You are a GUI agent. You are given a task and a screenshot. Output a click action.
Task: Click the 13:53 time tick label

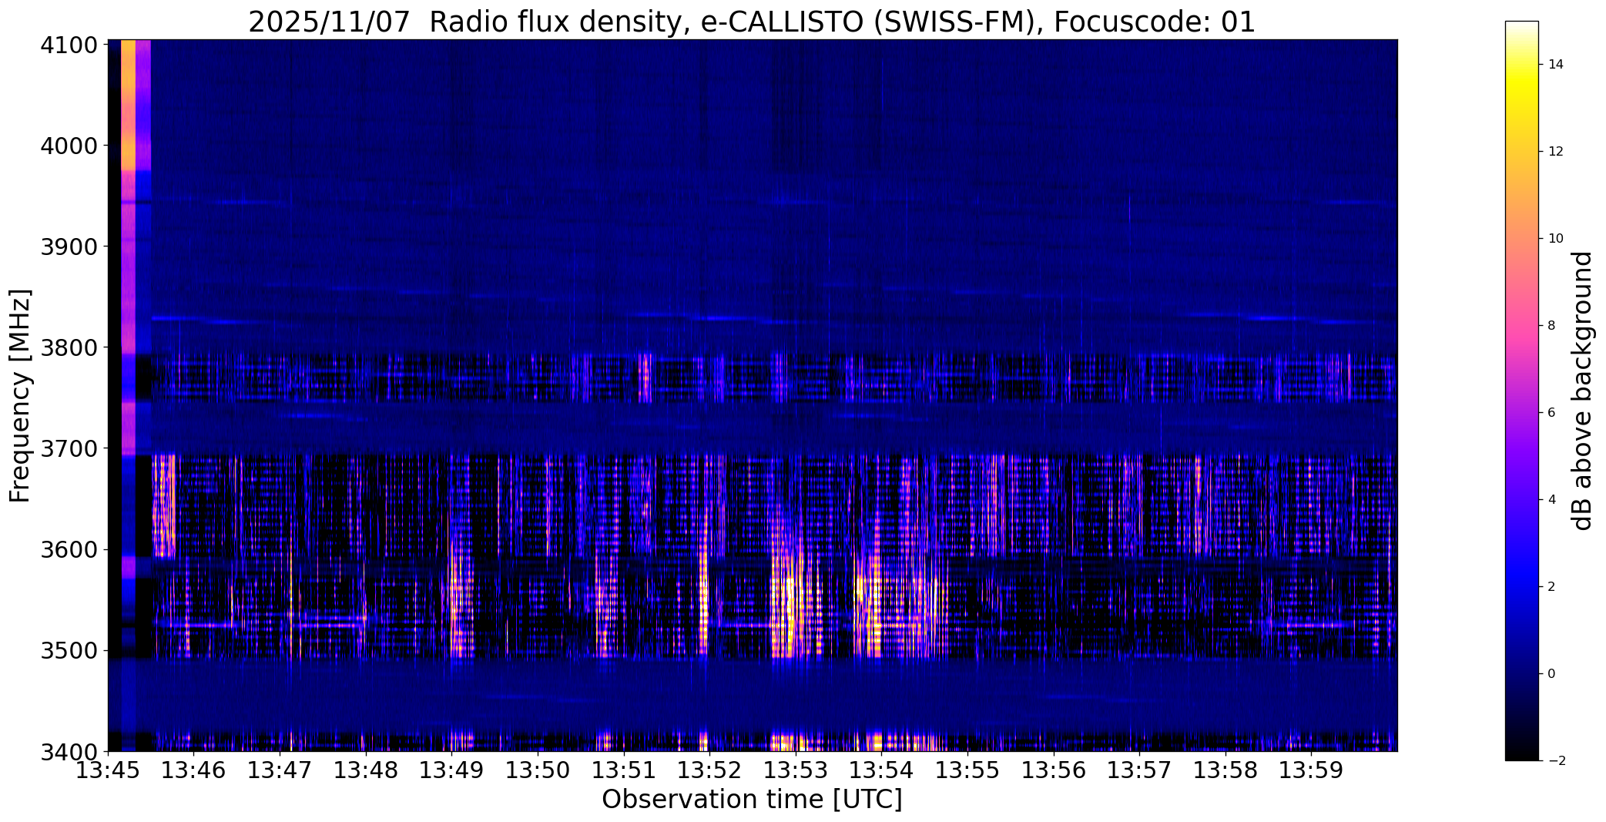point(796,770)
